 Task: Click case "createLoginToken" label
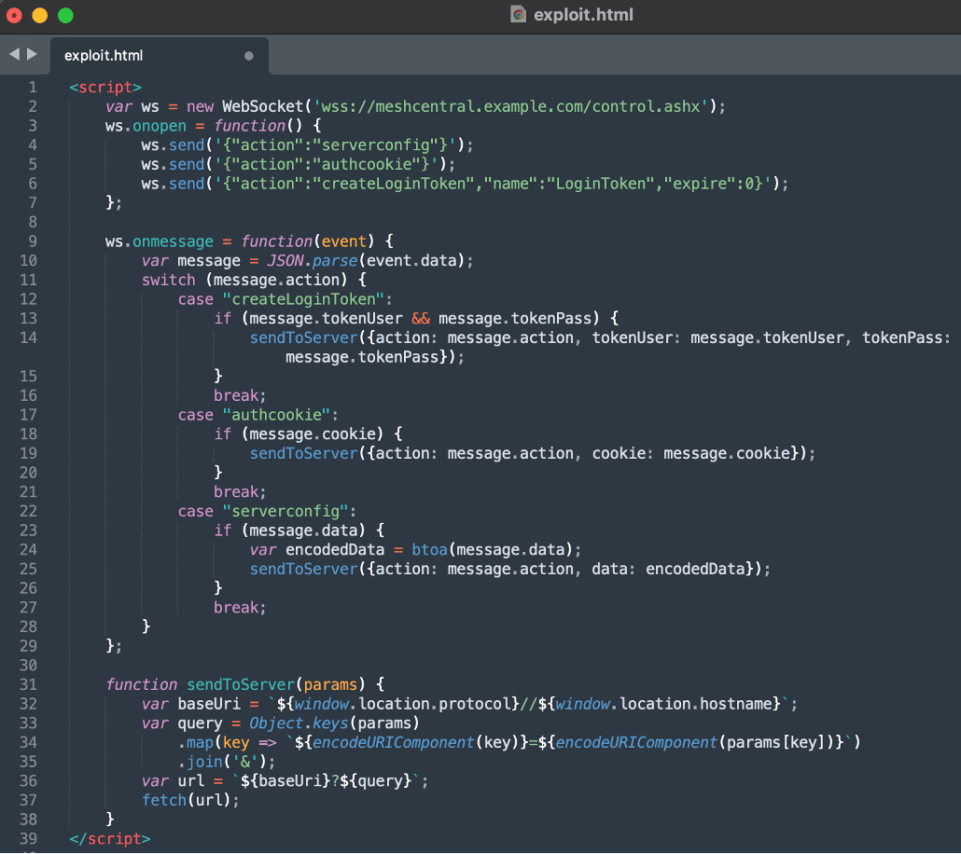285,299
